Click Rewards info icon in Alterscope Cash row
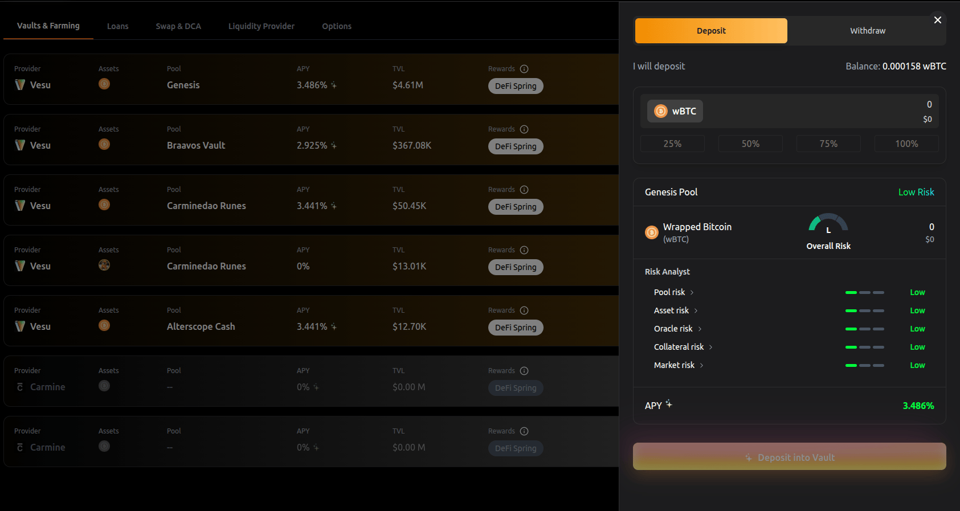 click(x=524, y=310)
